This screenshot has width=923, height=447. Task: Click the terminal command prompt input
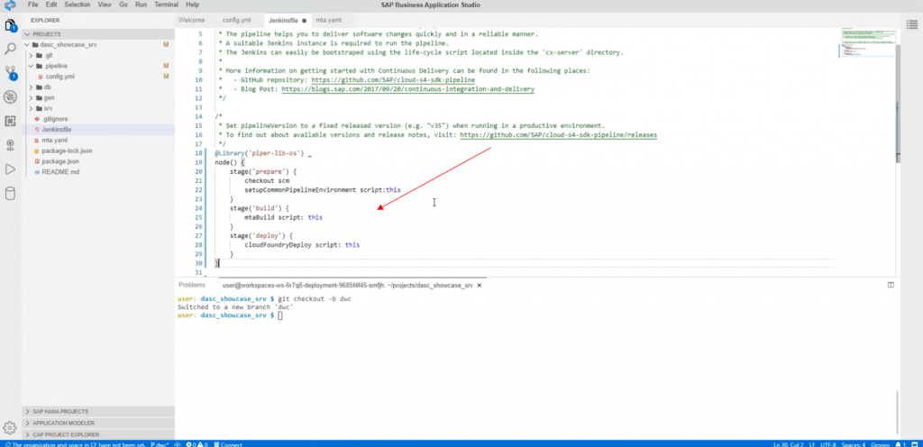coord(280,315)
